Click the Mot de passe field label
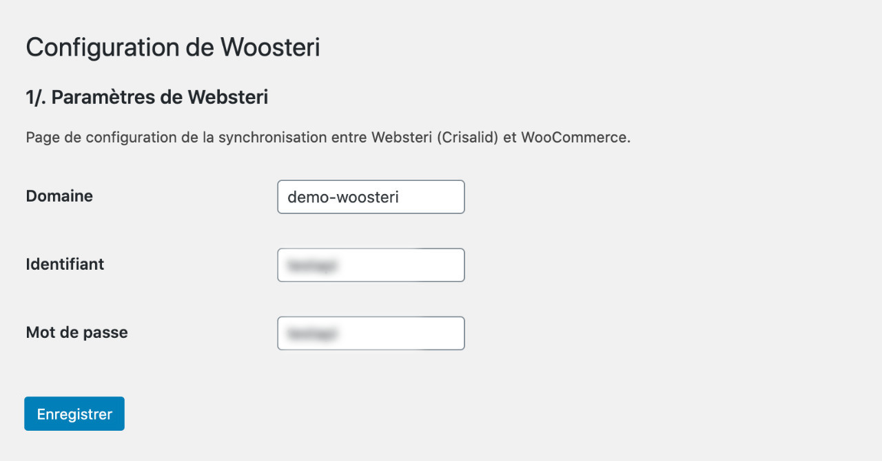The height and width of the screenshot is (461, 882). click(x=76, y=332)
